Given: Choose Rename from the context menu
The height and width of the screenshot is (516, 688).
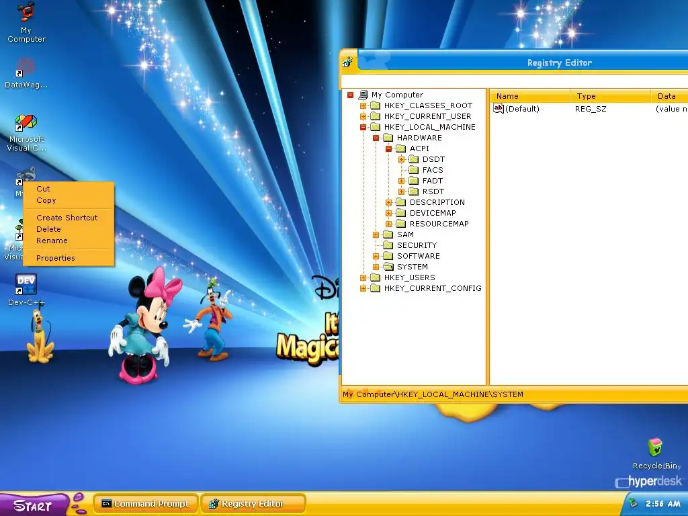Looking at the screenshot, I should pyautogui.click(x=69, y=241).
